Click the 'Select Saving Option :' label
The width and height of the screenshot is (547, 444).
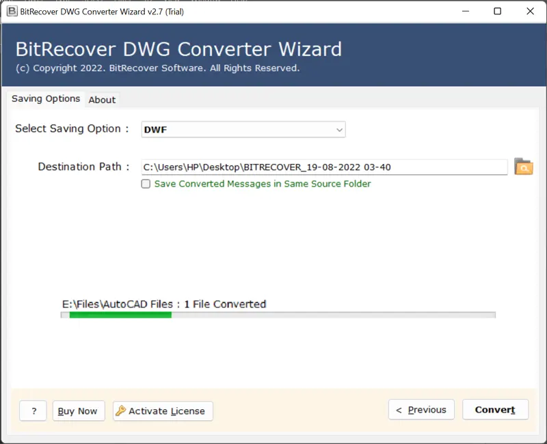tap(72, 128)
